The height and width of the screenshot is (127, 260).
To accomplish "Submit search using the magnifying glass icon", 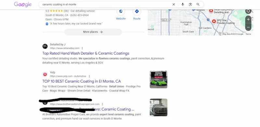I will click(x=198, y=5).
